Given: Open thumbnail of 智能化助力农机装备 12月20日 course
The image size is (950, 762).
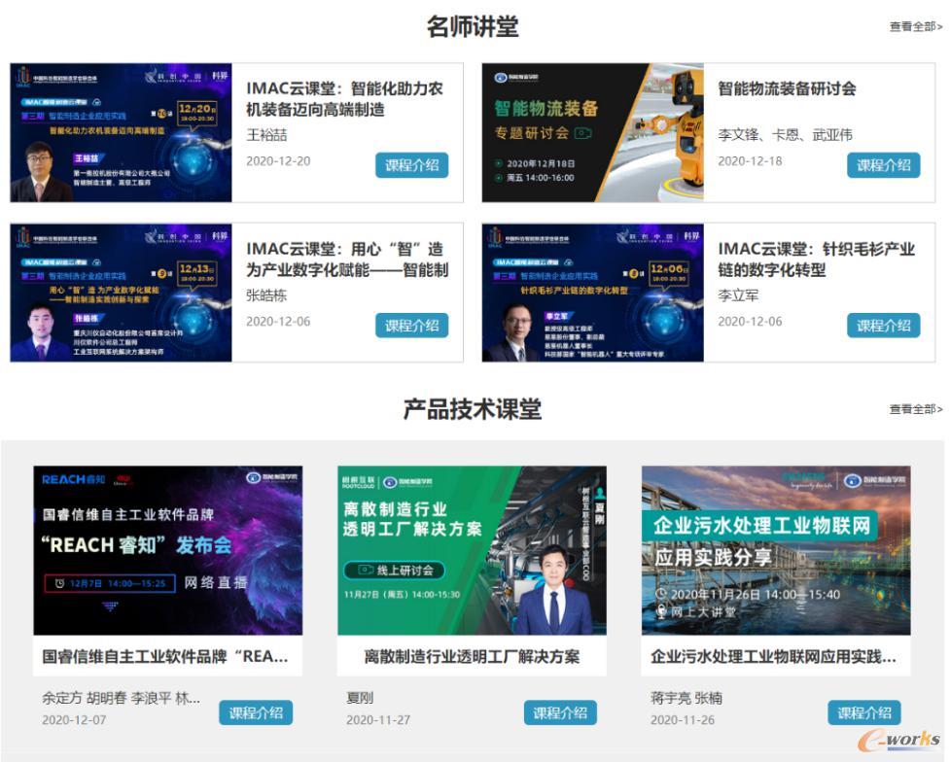Looking at the screenshot, I should click(122, 132).
